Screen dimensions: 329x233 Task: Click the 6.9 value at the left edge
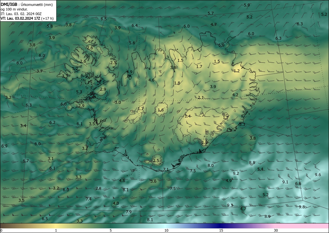(x=4, y=146)
